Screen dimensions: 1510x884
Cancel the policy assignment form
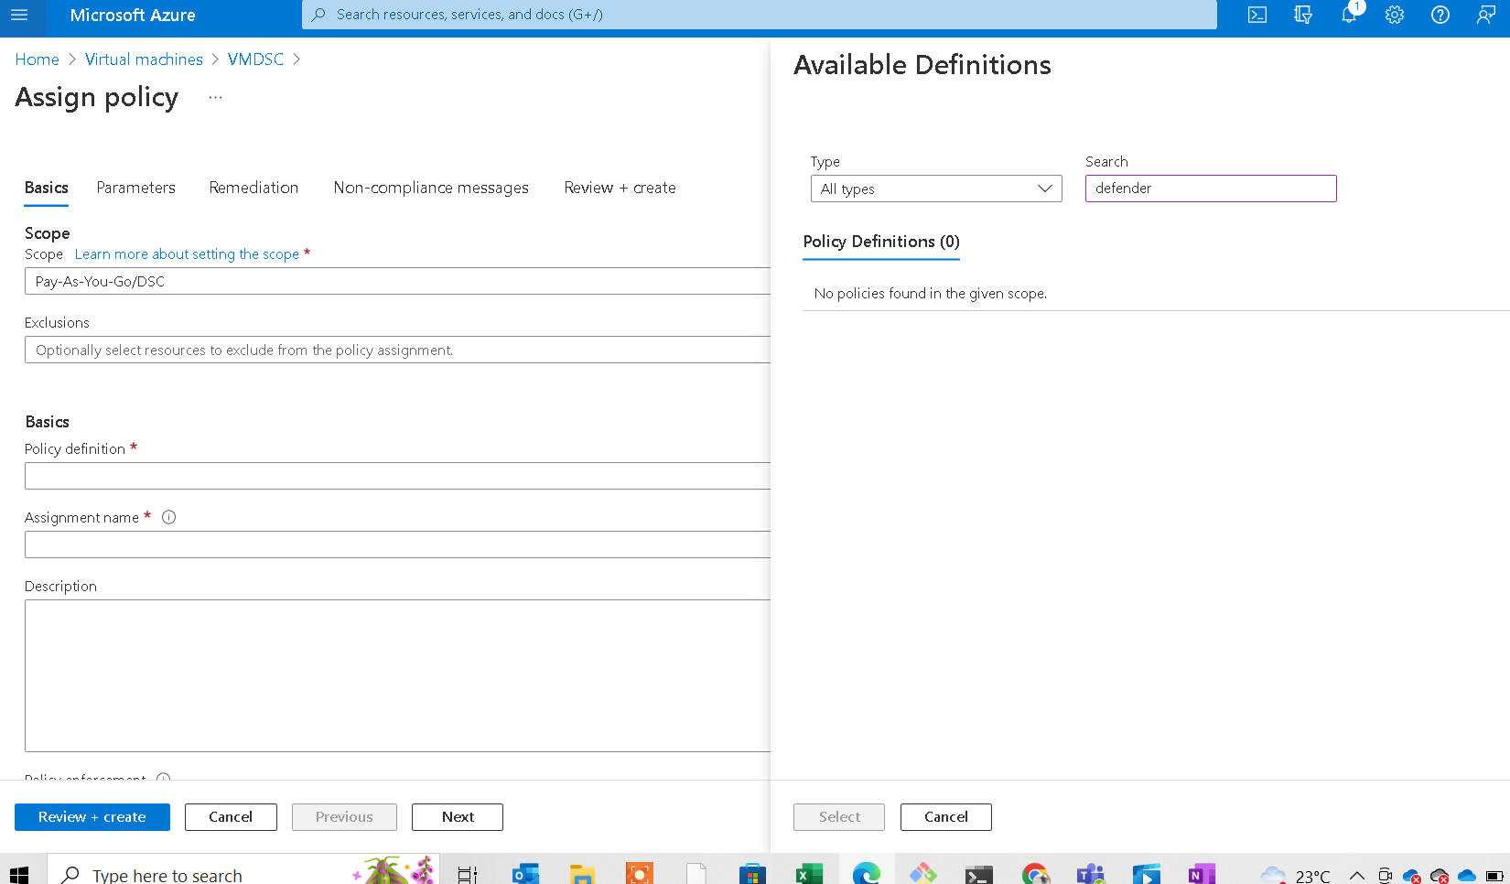231,817
